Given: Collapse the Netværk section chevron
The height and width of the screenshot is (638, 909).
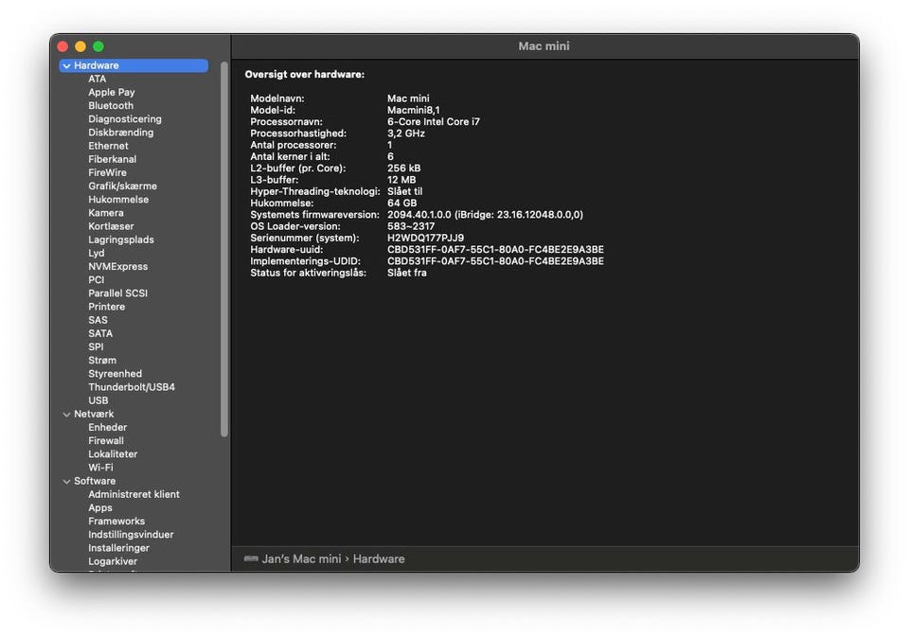Looking at the screenshot, I should 66,415.
